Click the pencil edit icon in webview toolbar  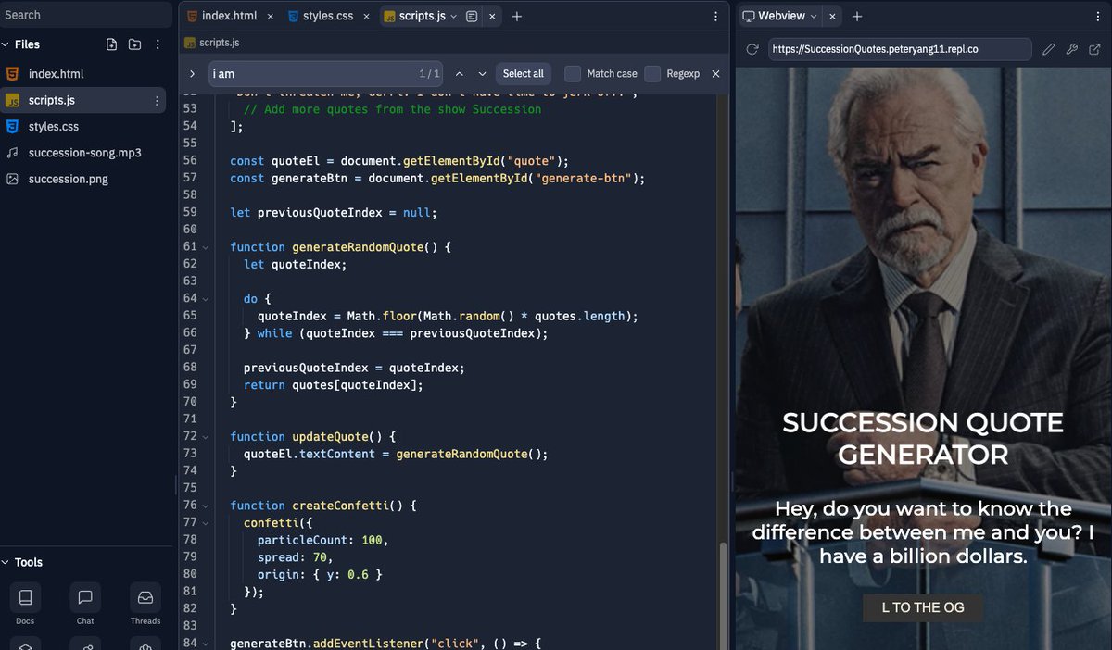point(1048,49)
